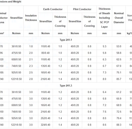
Task: Select 1221/0.50 in the Type 241.3 section
Action: coord(16,125)
